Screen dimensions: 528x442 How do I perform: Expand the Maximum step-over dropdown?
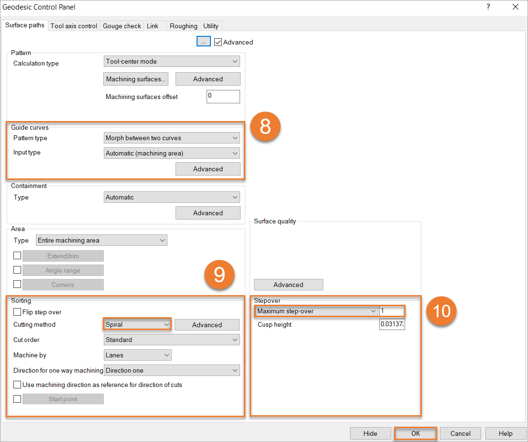pos(316,311)
